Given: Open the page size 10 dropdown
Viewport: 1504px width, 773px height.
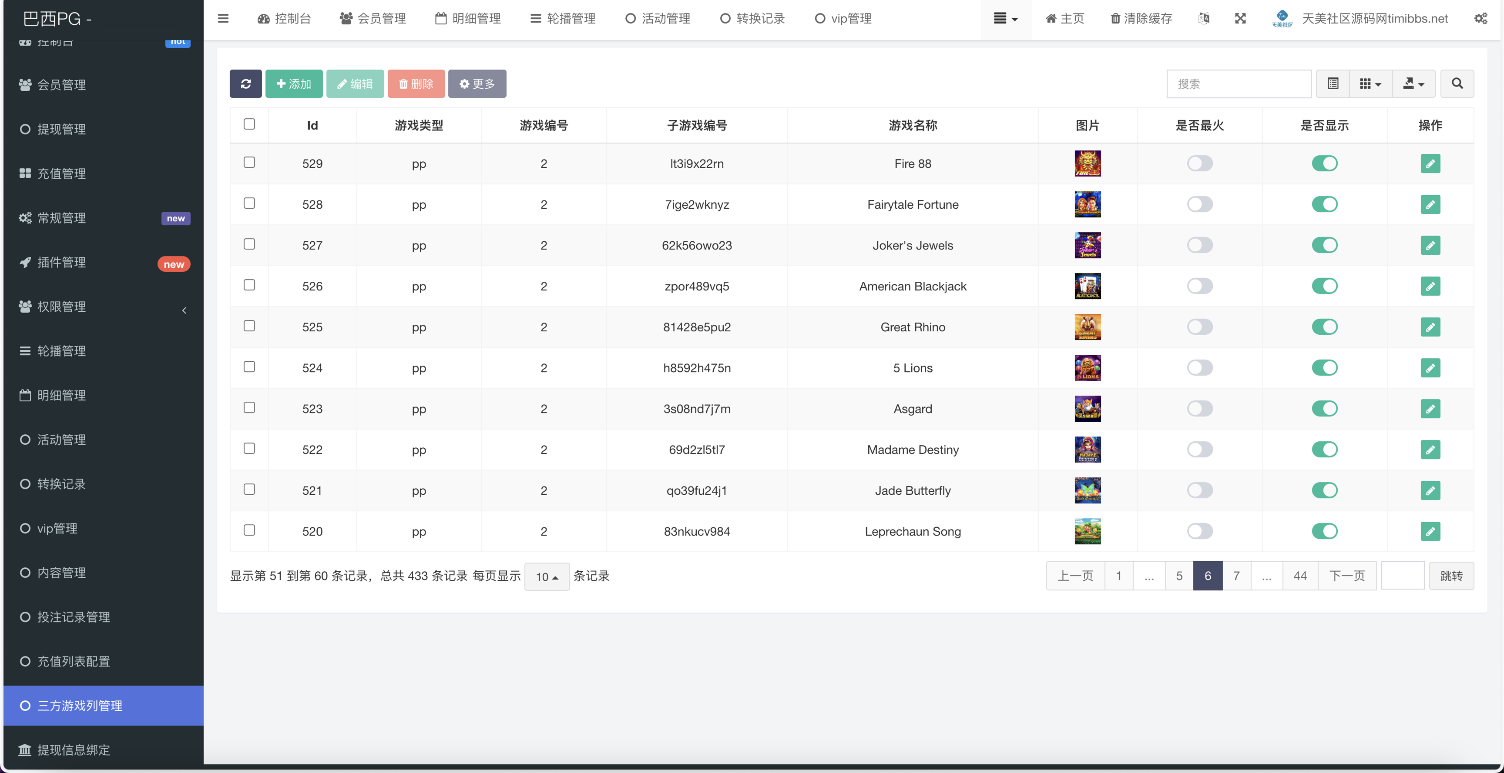Looking at the screenshot, I should (x=547, y=577).
